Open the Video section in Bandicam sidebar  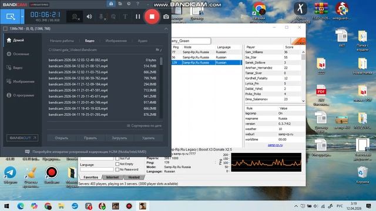(x=15, y=68)
